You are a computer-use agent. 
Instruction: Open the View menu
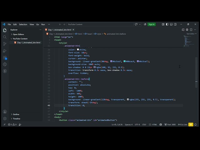(x=32, y=24)
